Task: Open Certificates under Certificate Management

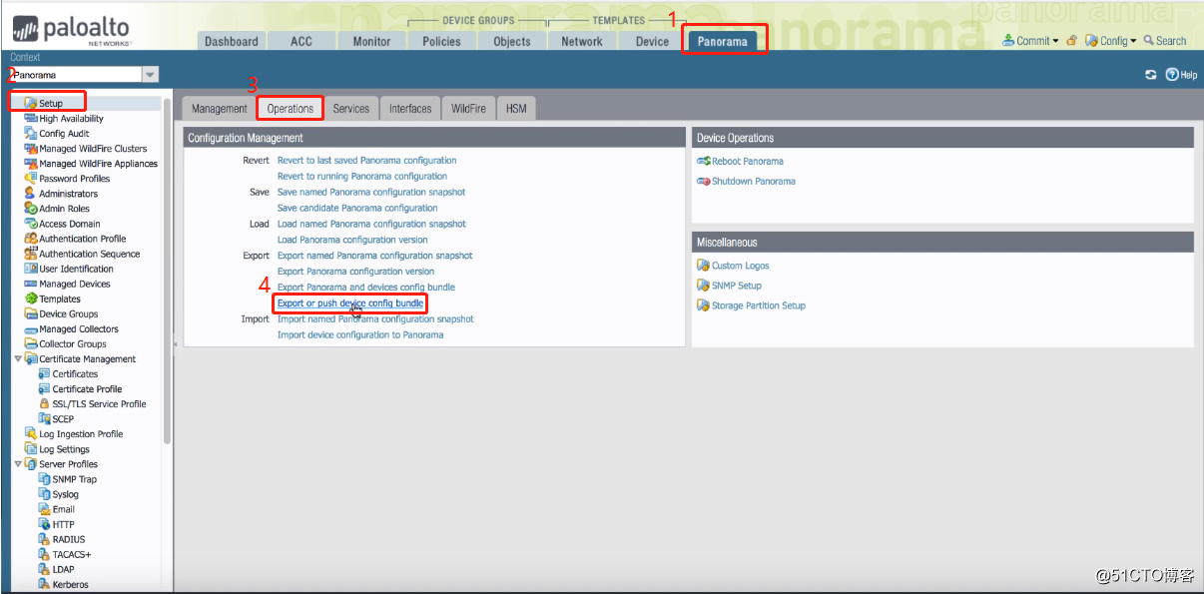Action: [75, 374]
